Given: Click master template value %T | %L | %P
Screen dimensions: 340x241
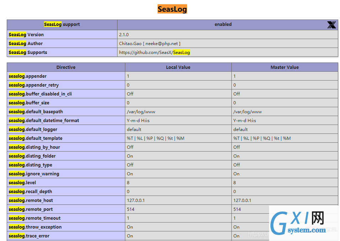Looking at the screenshot, I should coord(262,138).
